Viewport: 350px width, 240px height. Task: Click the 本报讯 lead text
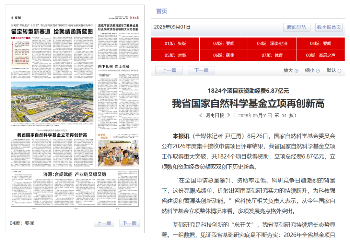click(181, 136)
